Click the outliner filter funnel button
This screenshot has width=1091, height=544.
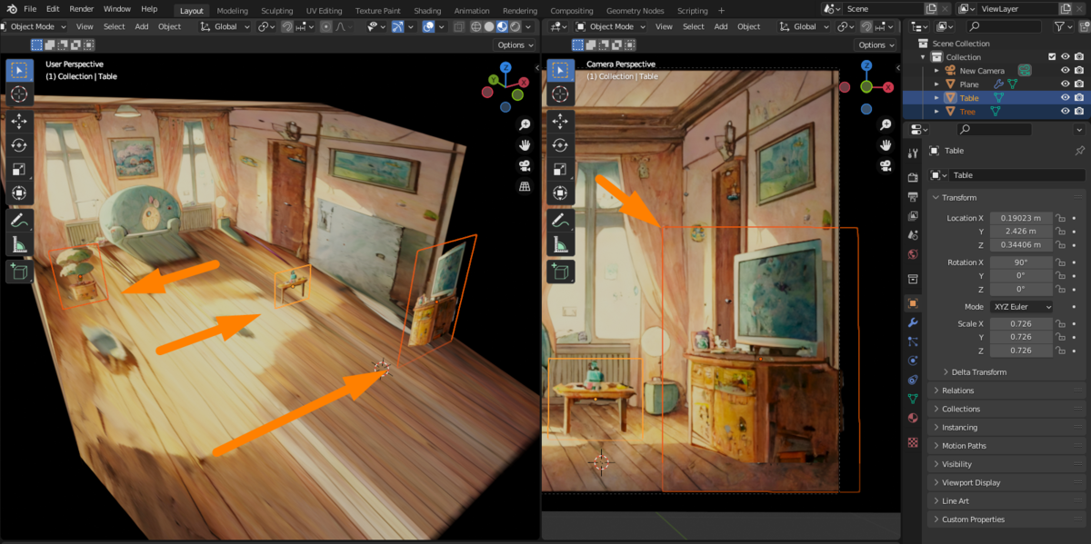point(1064,26)
